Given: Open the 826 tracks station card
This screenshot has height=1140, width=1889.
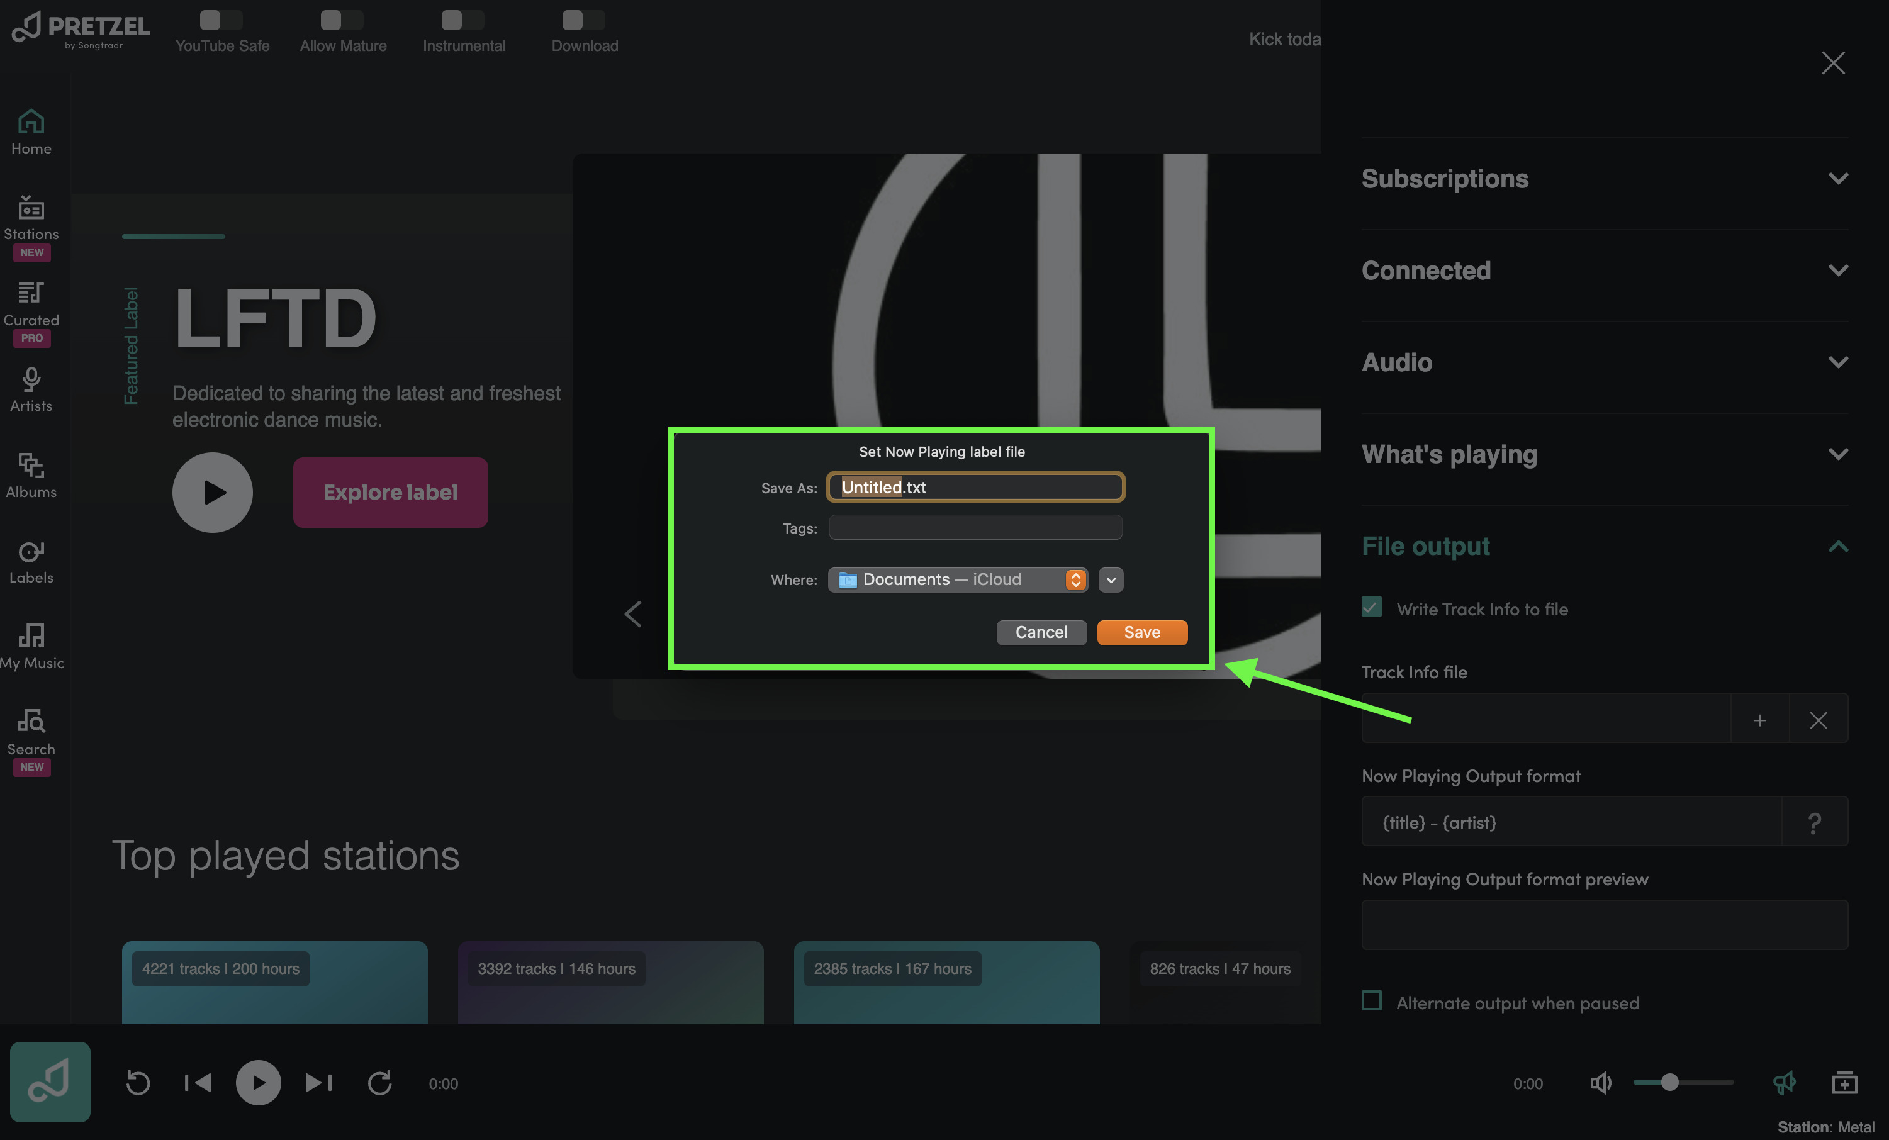Looking at the screenshot, I should [1225, 983].
